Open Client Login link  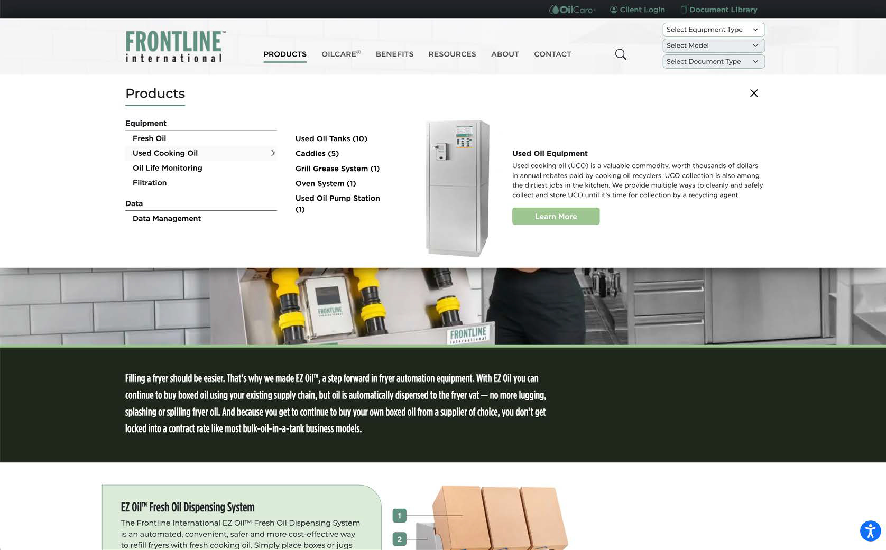click(638, 10)
